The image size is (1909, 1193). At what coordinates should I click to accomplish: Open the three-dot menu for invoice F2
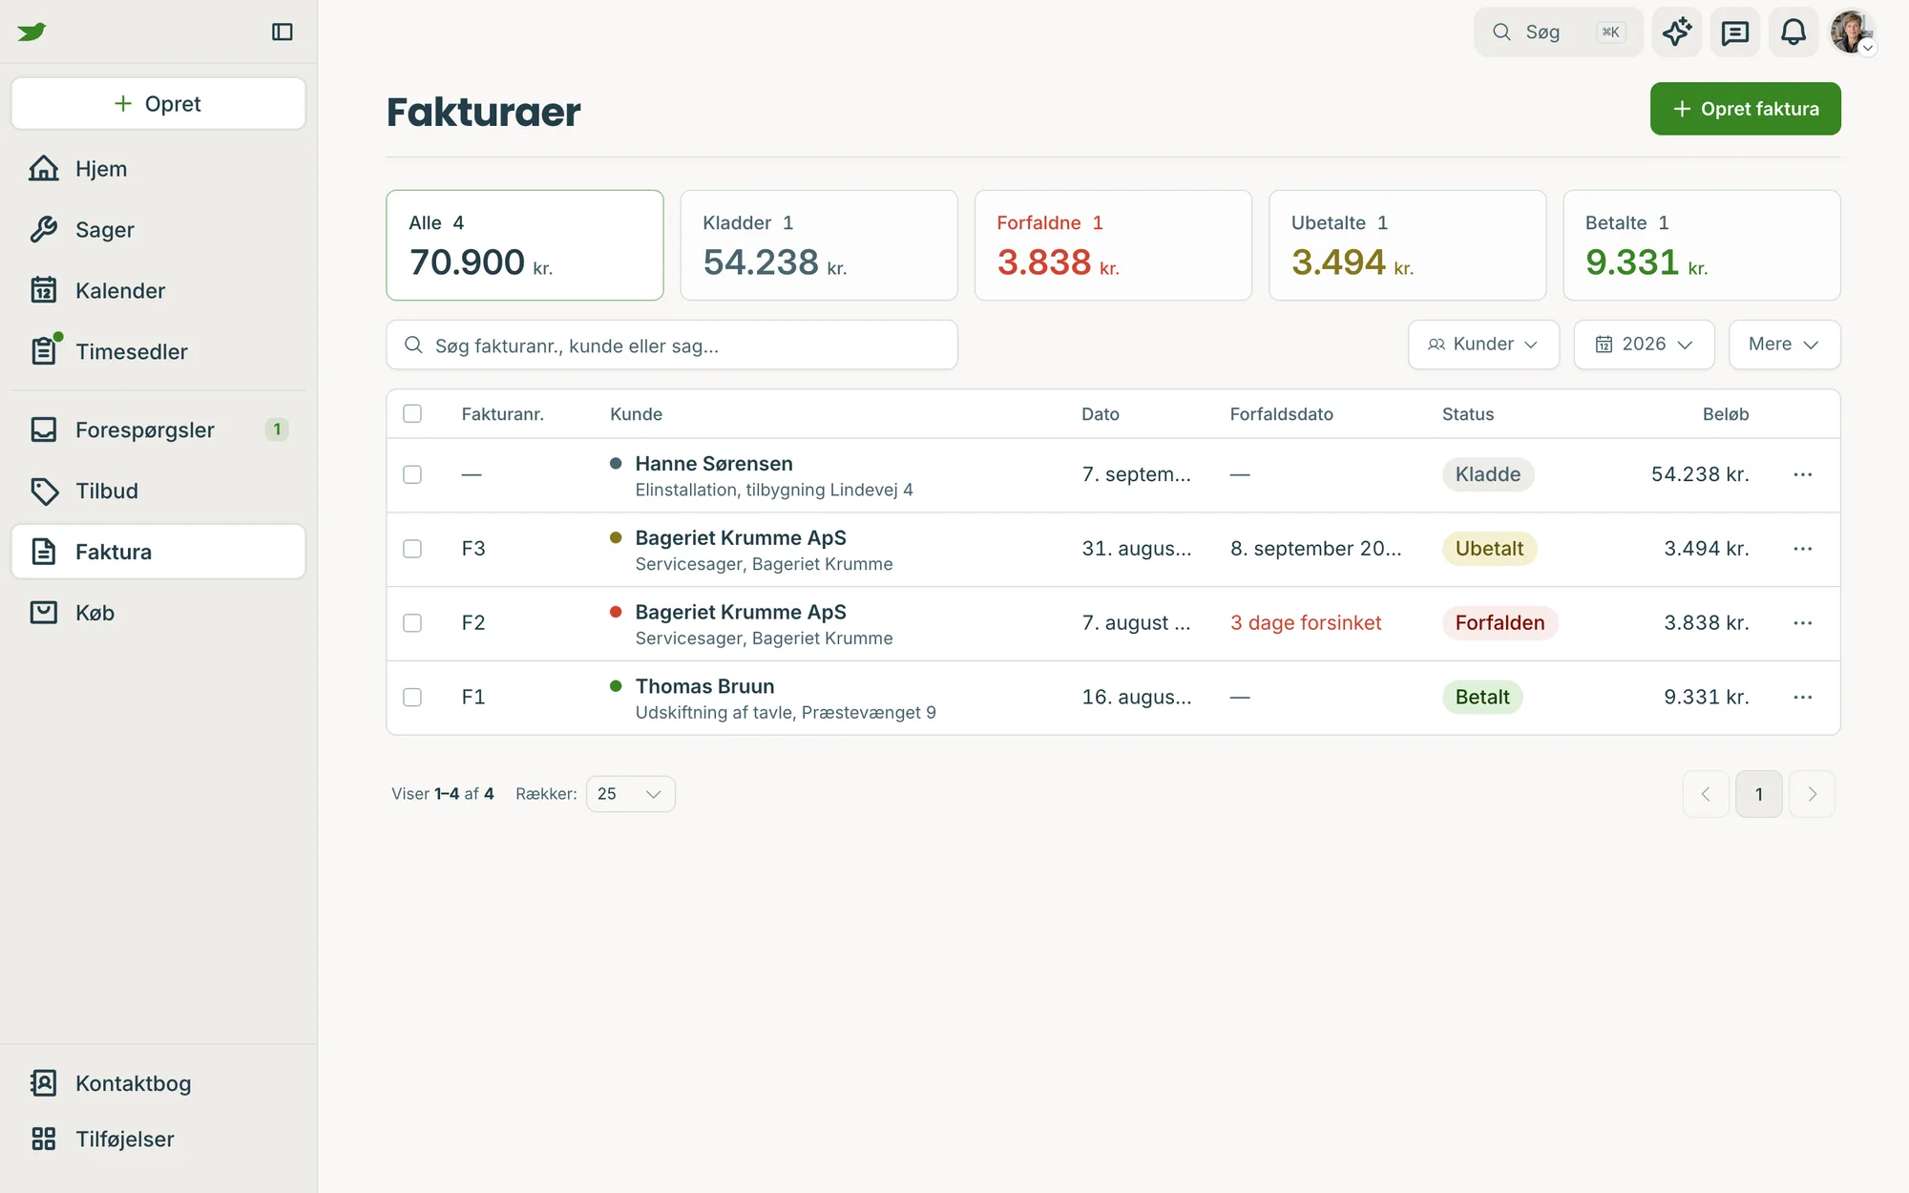[x=1802, y=622]
